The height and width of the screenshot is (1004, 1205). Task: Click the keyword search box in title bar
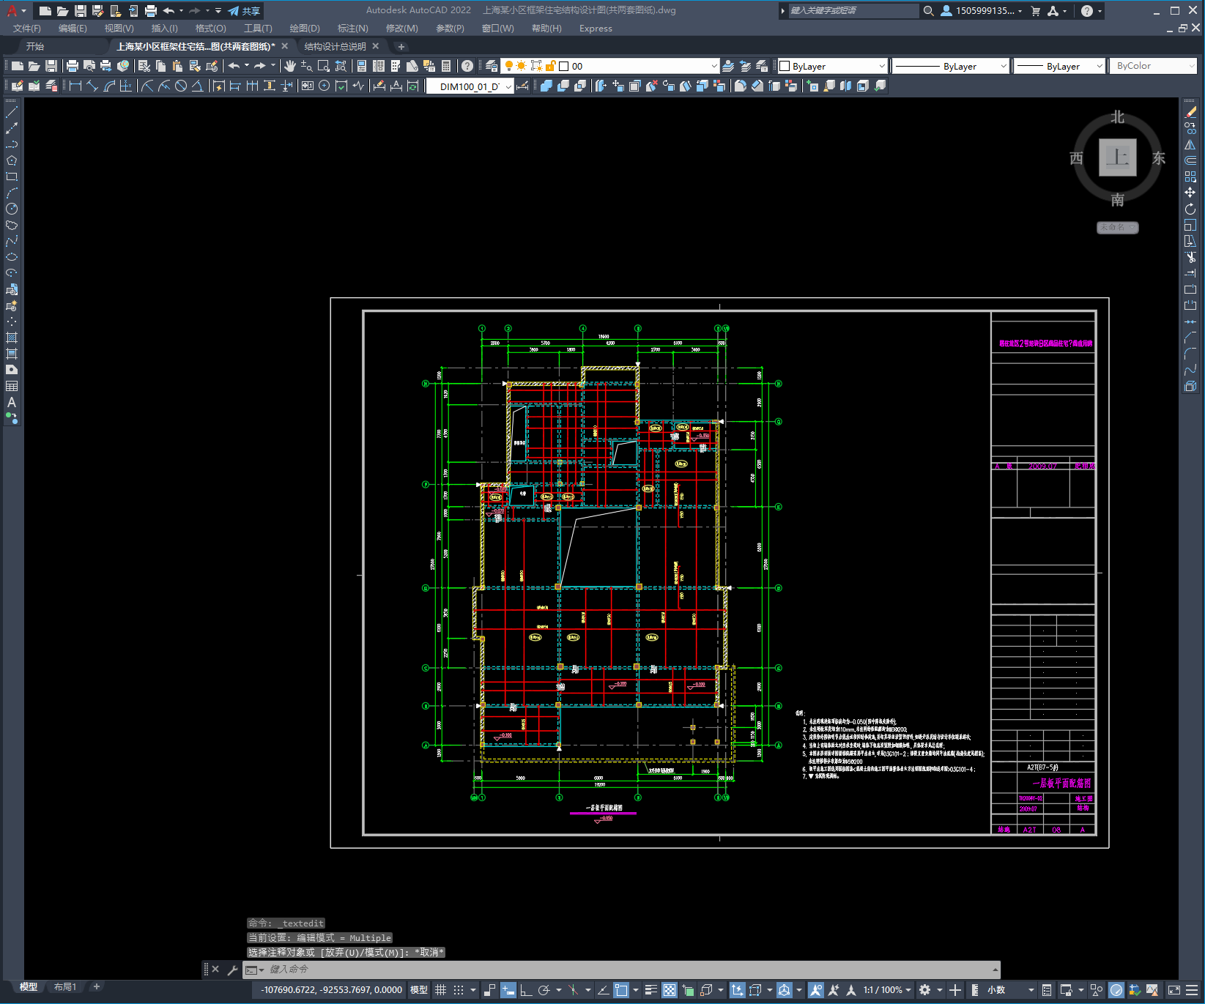click(x=853, y=11)
